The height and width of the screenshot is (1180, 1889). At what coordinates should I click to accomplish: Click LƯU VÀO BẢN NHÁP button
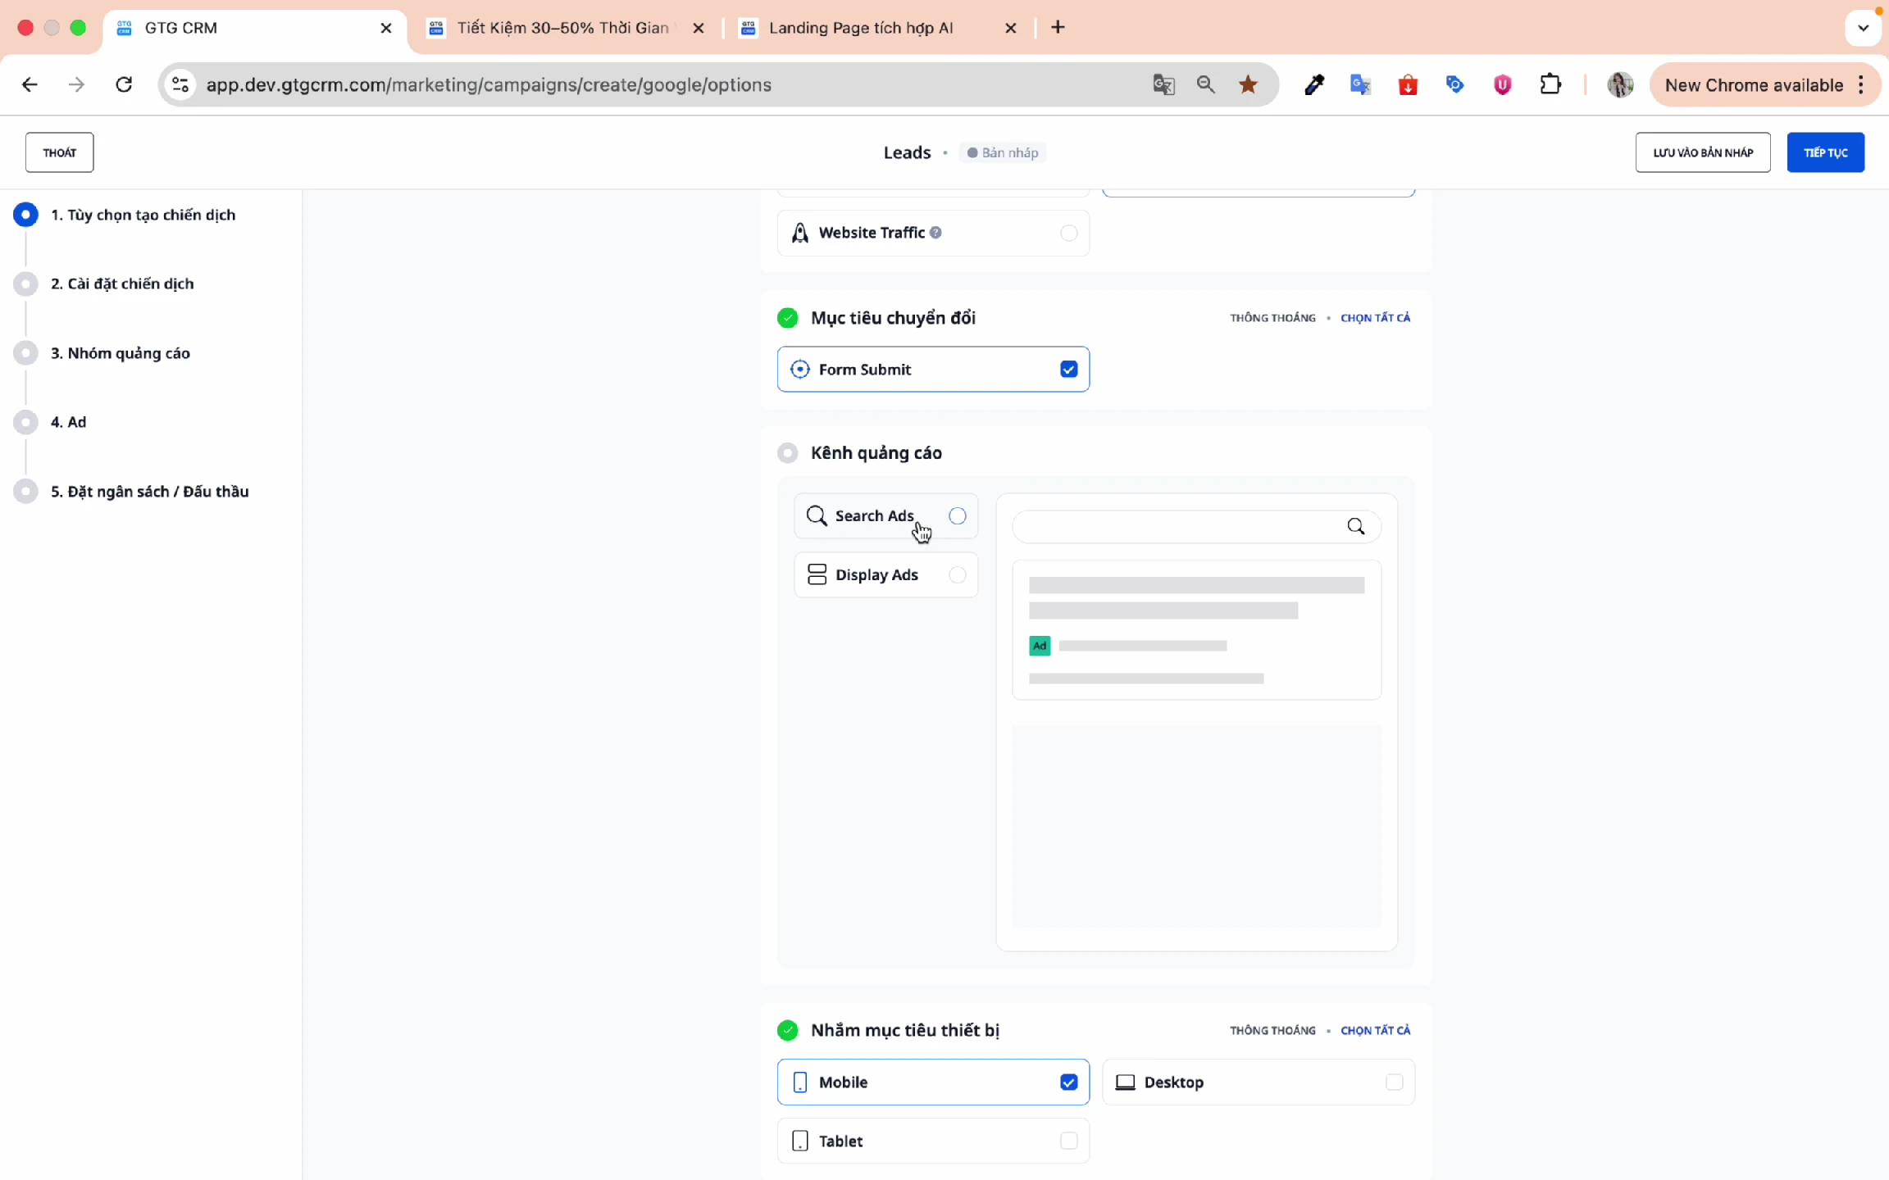coord(1702,152)
